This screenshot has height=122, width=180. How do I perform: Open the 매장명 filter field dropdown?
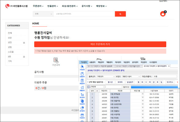[98, 87]
